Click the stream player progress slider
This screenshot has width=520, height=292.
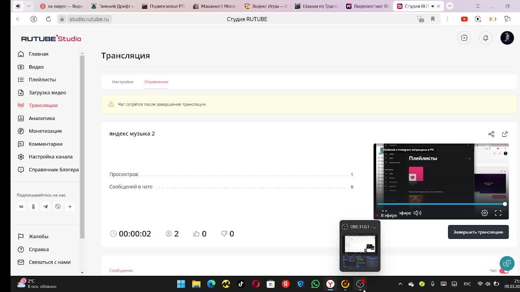[x=441, y=204]
